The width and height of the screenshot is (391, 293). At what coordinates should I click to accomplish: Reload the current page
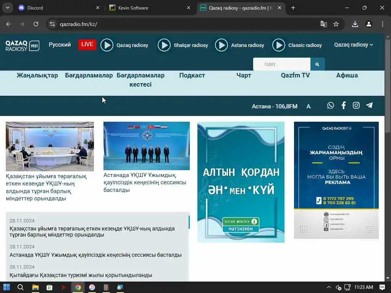36,24
